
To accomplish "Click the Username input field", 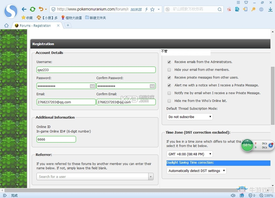I will (x=96, y=70).
